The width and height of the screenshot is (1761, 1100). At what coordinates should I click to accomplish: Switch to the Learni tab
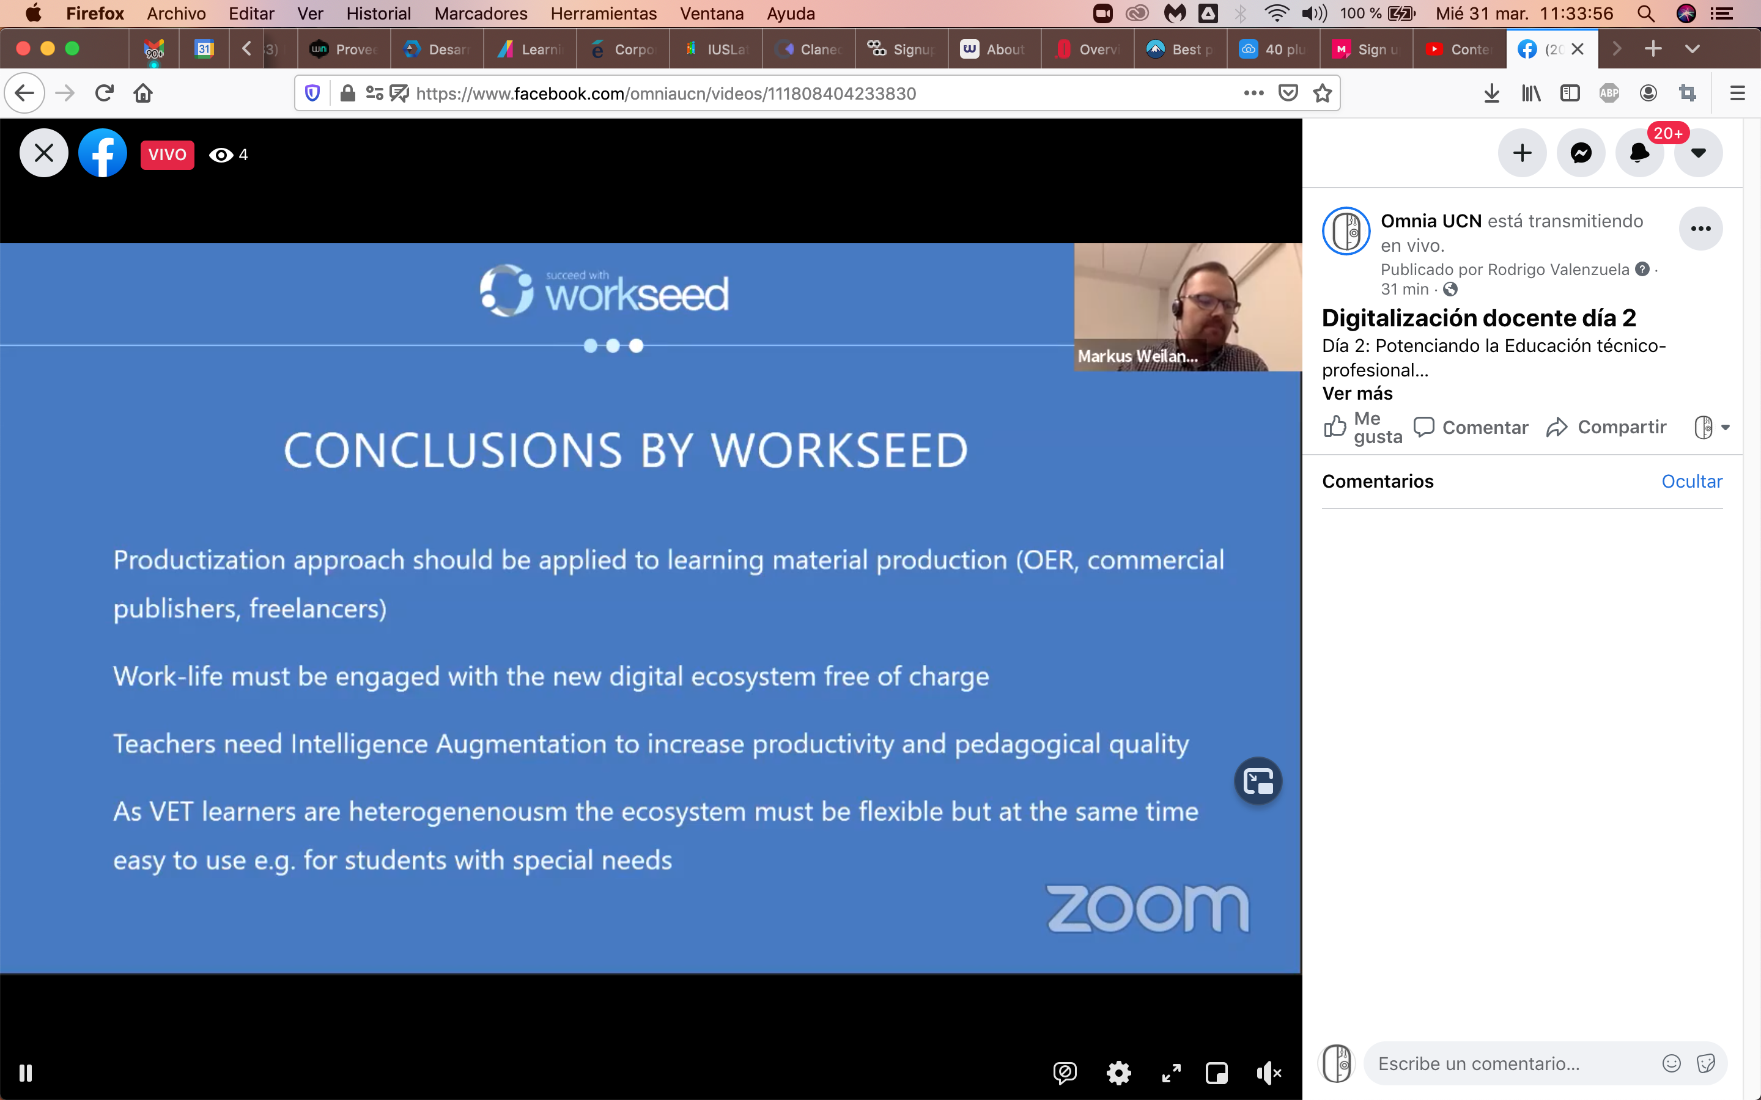[x=529, y=49]
